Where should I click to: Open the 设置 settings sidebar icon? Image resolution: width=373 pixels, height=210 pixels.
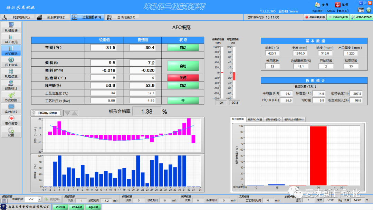coord(11,132)
